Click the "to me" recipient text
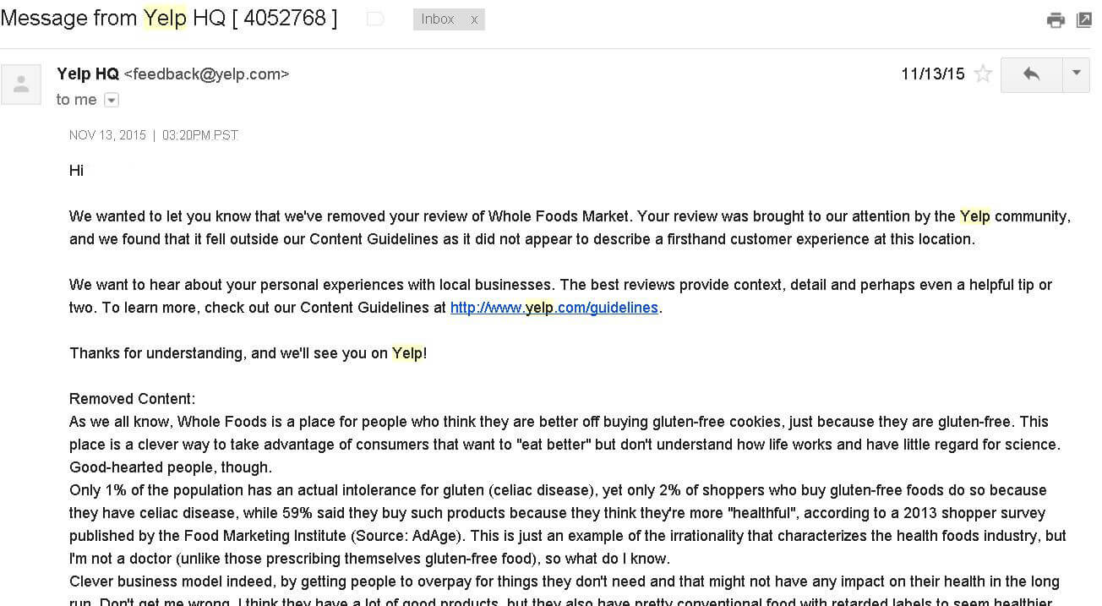1102x606 pixels. click(77, 100)
